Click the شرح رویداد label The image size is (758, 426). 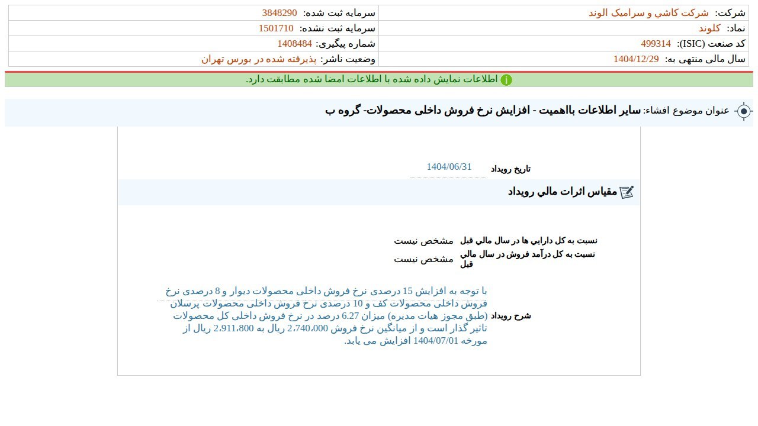coord(510,316)
